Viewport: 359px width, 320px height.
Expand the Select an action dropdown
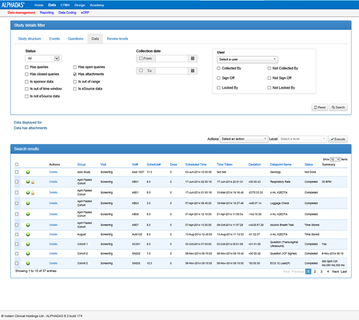pos(244,139)
